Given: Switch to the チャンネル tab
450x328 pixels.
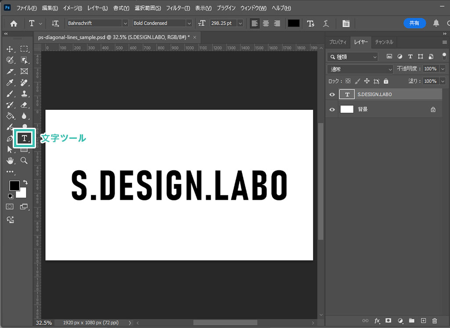Looking at the screenshot, I should point(384,42).
